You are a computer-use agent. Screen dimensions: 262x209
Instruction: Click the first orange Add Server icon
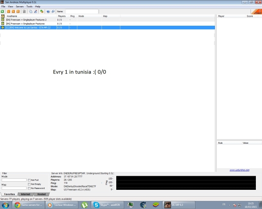tap(9, 11)
